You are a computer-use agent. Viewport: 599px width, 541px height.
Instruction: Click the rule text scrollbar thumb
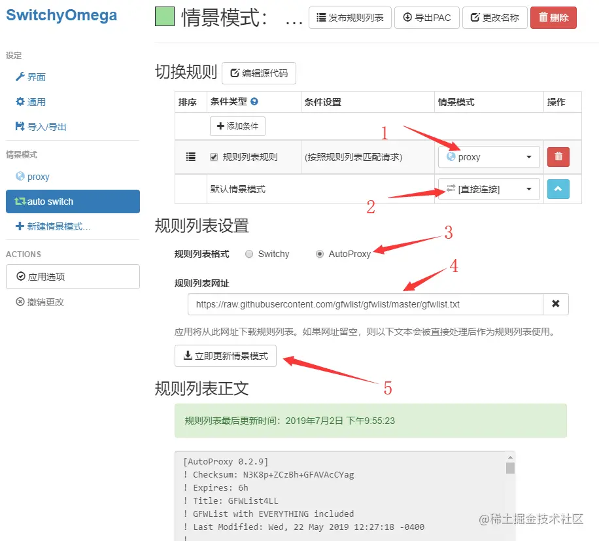tap(510, 468)
